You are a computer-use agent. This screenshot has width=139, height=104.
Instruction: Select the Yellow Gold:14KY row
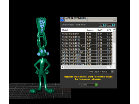click(87, 40)
